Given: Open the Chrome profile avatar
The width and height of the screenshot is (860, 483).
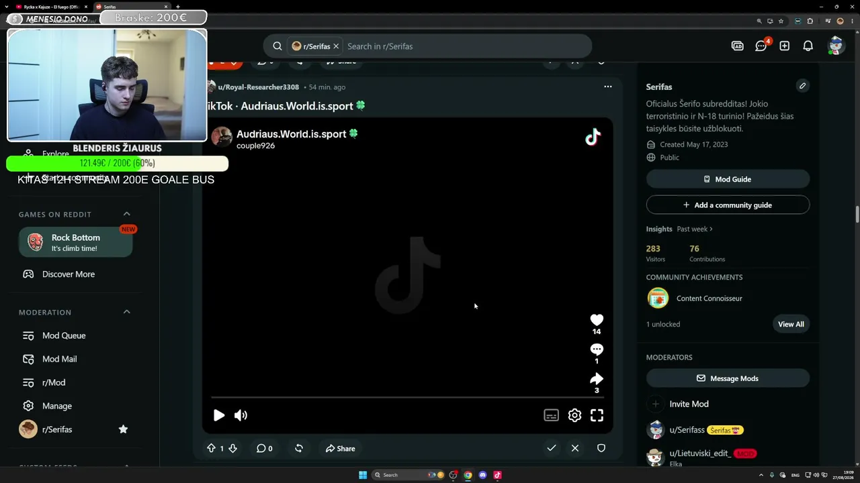Looking at the screenshot, I should (840, 21).
